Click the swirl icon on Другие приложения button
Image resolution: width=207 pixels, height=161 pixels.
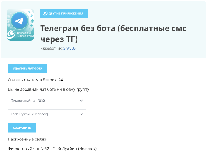45,13
